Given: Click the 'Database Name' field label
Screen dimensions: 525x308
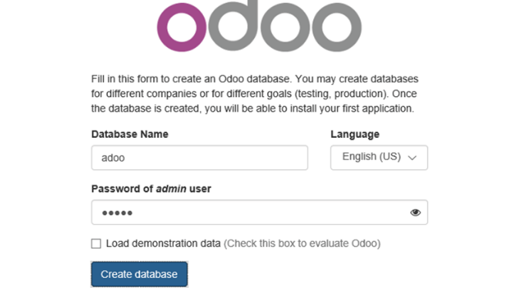Looking at the screenshot, I should (129, 134).
